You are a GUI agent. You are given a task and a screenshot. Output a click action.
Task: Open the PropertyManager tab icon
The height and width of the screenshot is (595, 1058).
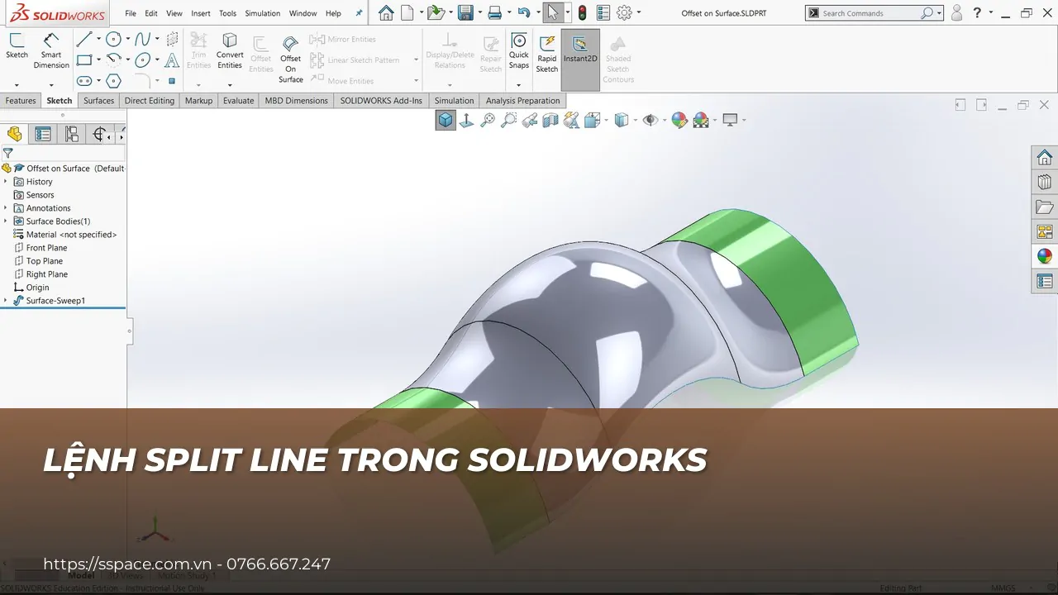coord(43,134)
